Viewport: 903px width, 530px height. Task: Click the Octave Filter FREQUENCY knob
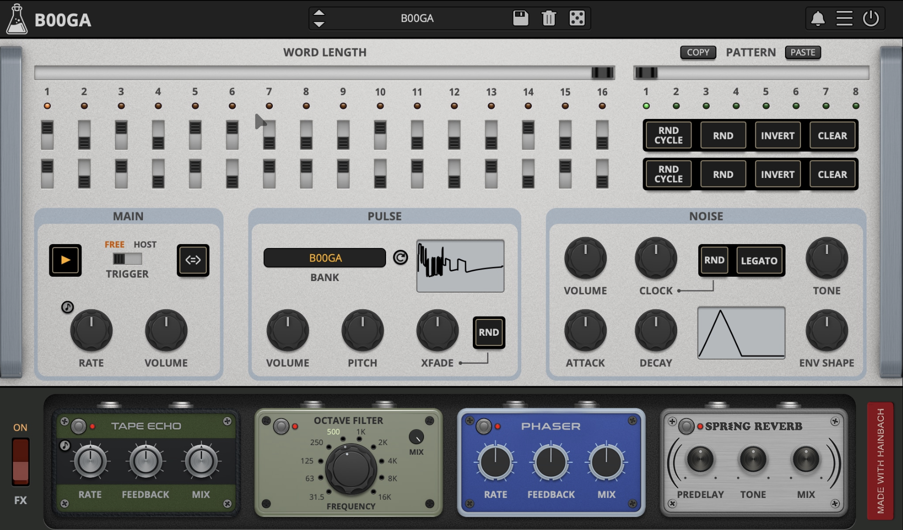pyautogui.click(x=351, y=470)
